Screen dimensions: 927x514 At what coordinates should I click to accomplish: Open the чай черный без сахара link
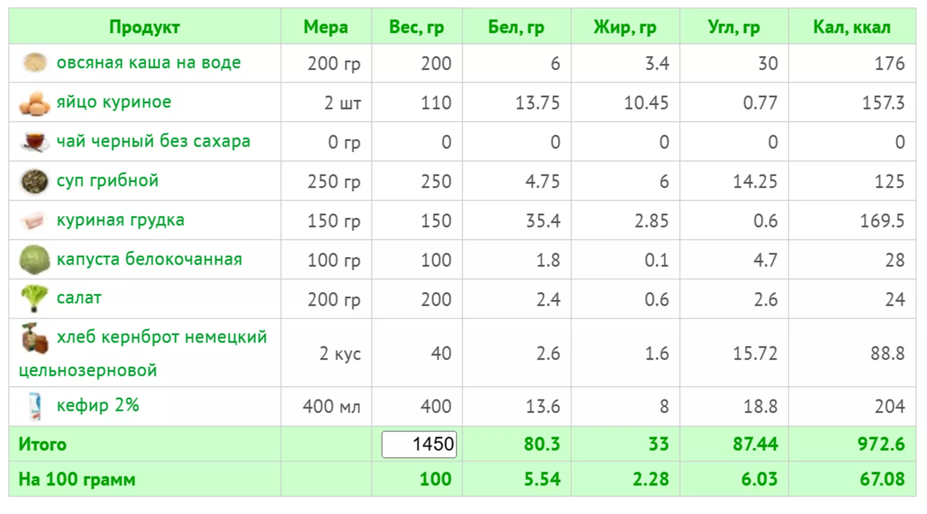click(x=153, y=141)
